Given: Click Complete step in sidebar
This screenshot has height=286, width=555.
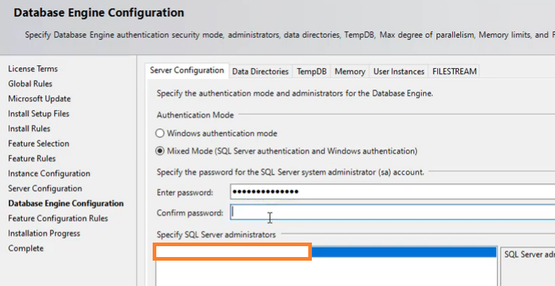Looking at the screenshot, I should coord(26,248).
